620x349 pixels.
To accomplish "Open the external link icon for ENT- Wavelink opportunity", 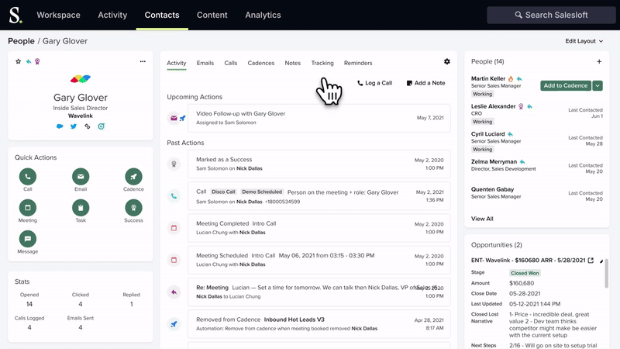I will (591, 261).
